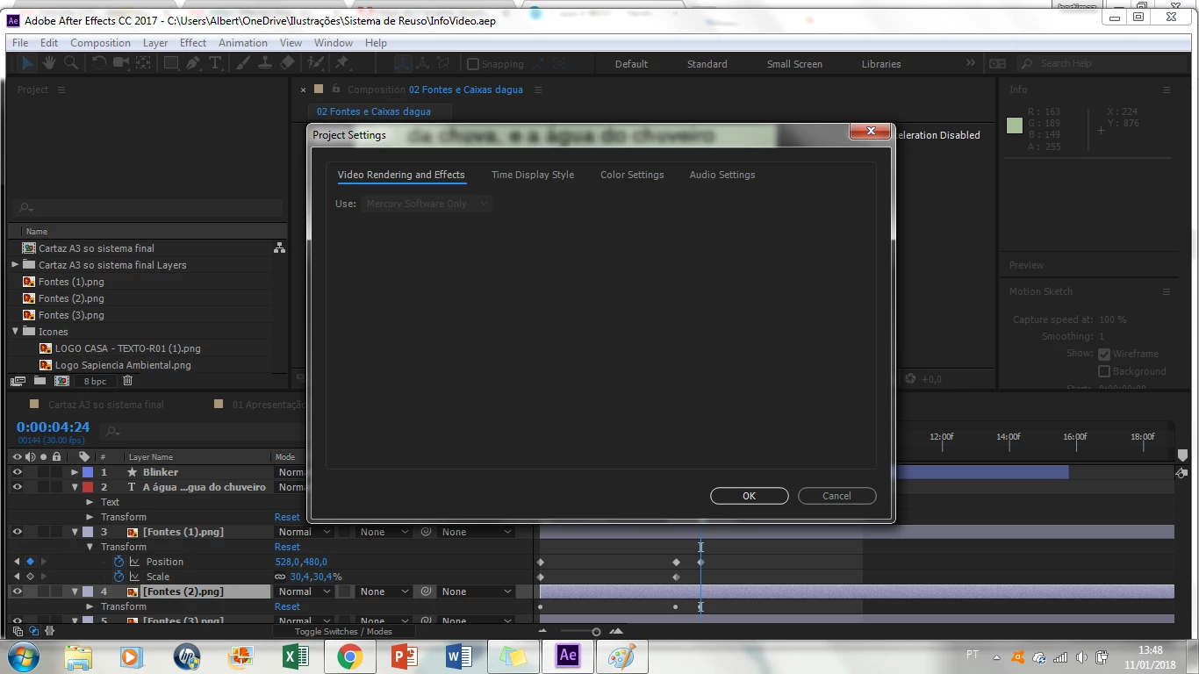This screenshot has width=1199, height=674.
Task: Click the timeline zoom slider
Action: pyautogui.click(x=596, y=632)
